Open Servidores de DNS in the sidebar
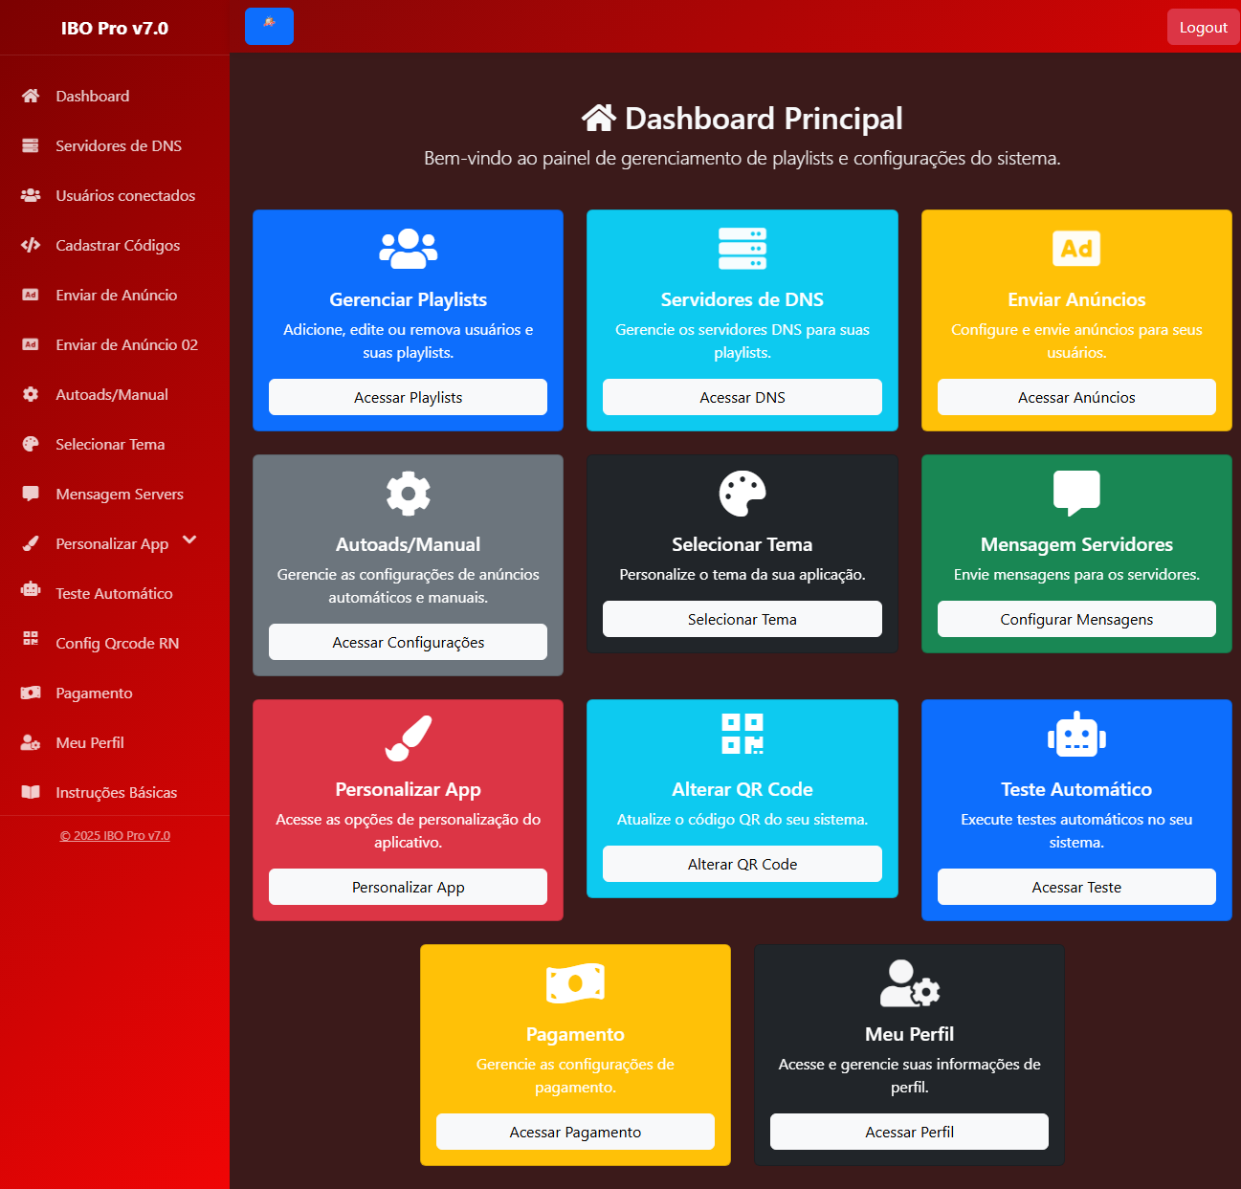 point(118,145)
